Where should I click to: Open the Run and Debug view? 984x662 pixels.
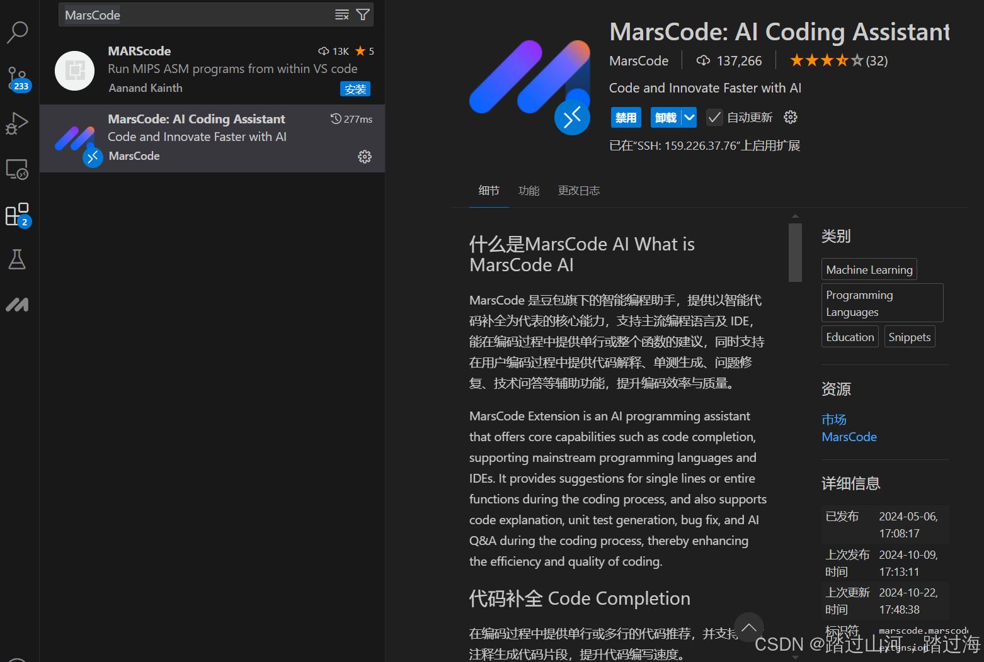(17, 123)
